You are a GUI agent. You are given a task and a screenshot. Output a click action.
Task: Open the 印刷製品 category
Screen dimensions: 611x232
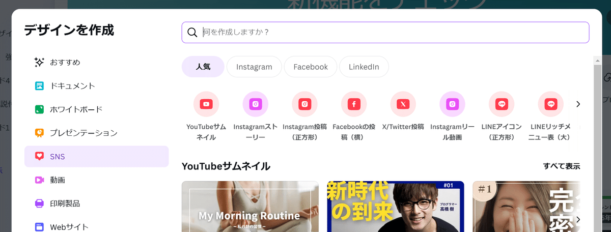pyautogui.click(x=96, y=204)
